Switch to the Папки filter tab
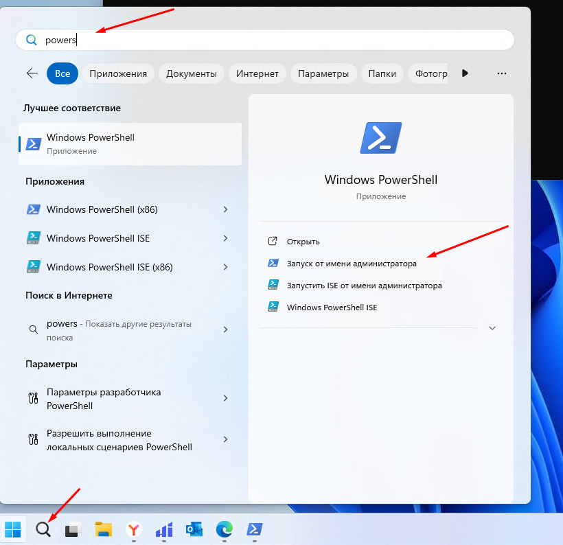This screenshot has width=563, height=545. click(382, 73)
